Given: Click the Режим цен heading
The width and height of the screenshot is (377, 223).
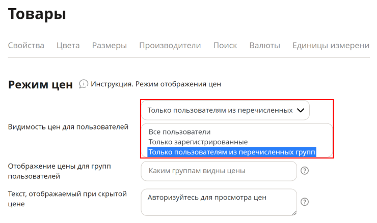Looking at the screenshot, I should tap(40, 85).
